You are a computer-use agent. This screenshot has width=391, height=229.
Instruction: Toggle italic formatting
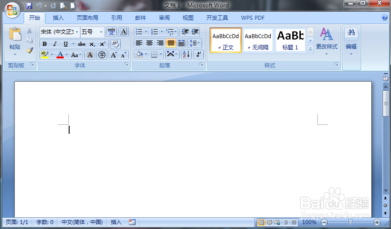[55, 44]
